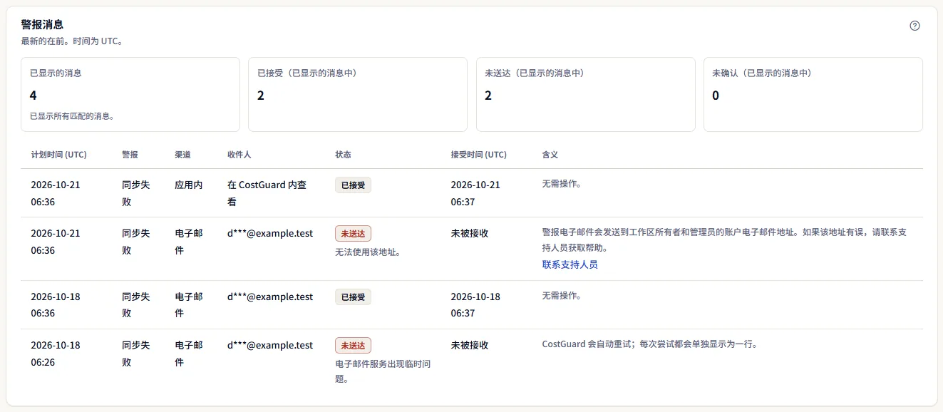
Task: Click "无需操作。" in the 2026-10-18 06:37 row
Action: click(x=562, y=296)
